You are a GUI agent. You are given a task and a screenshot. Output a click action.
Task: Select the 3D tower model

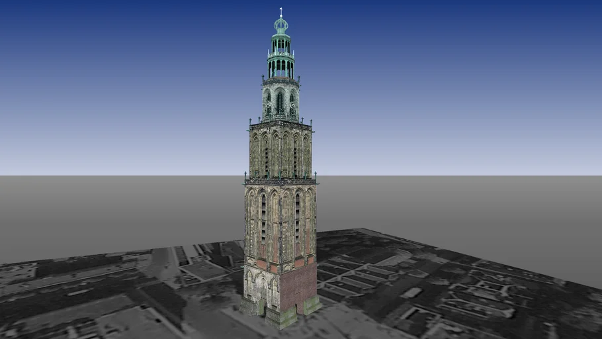280,169
